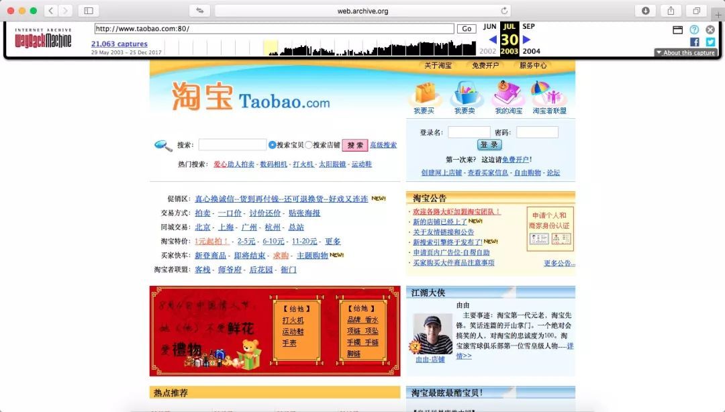The image size is (725, 412).
Task: Select 2004 year in Wayback toolbar
Action: pyautogui.click(x=531, y=51)
